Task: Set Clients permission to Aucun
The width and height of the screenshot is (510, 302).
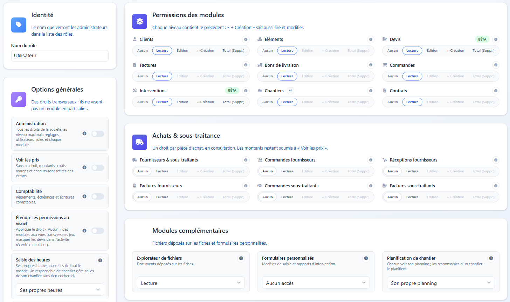Action: point(143,51)
